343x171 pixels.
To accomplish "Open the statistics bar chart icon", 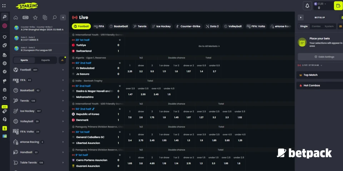I will (63, 60).
